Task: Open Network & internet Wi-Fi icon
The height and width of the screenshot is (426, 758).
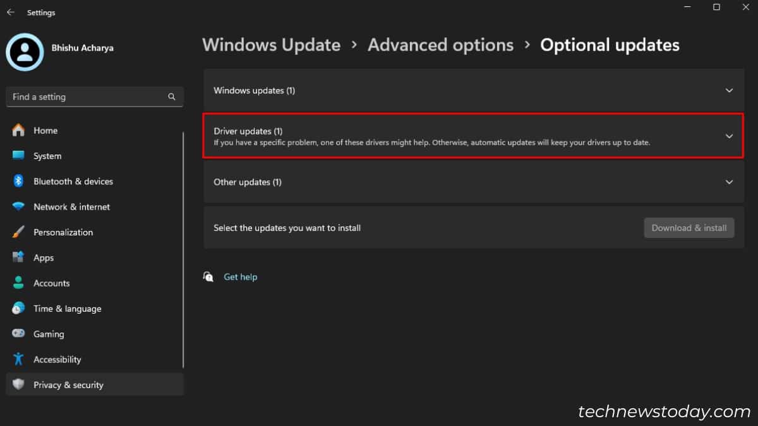Action: (x=18, y=207)
